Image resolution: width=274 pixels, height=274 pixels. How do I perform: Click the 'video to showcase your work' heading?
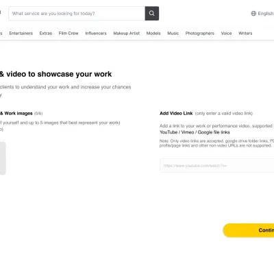(59, 74)
